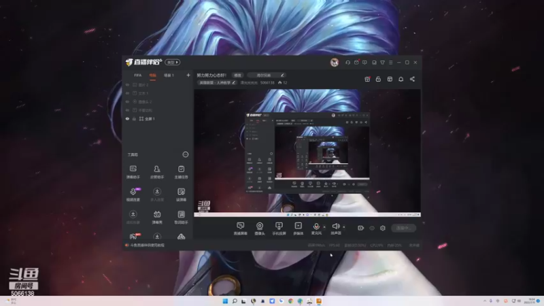Toggle visibility of the 文本 1 source
The height and width of the screenshot is (306, 544).
tap(127, 93)
